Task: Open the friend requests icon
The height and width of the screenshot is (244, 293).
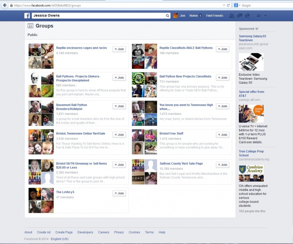Action: 232,16
